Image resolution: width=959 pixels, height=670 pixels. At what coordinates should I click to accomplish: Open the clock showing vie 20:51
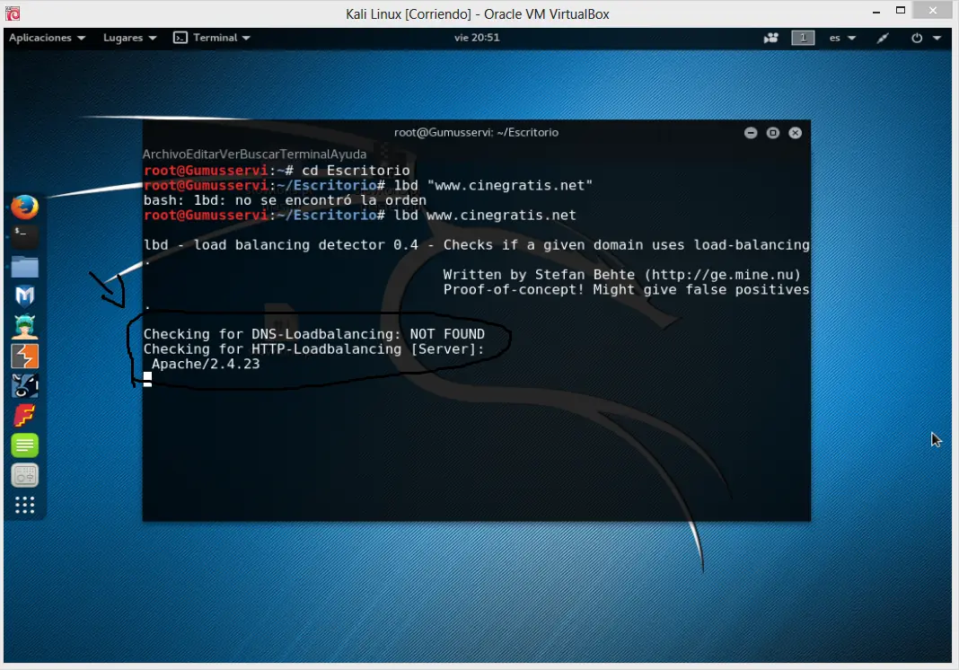[x=477, y=38]
